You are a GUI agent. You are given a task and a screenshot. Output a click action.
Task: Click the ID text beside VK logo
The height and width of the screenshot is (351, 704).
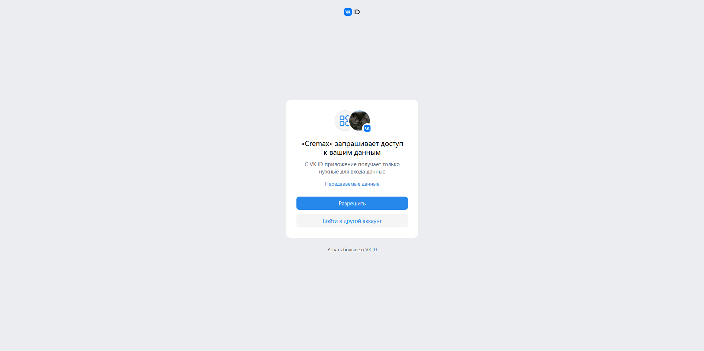(x=357, y=12)
